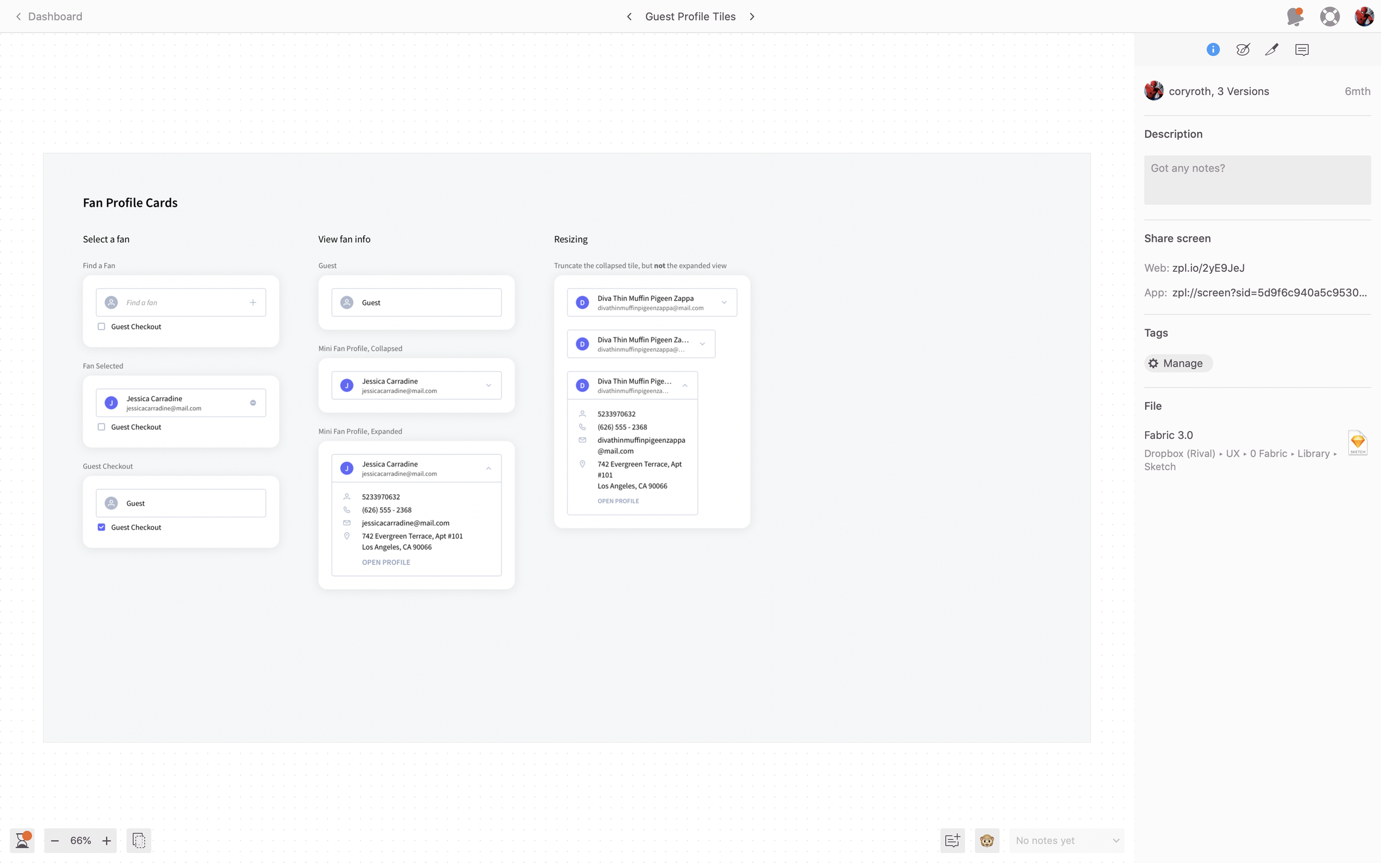
Task: Go back to Dashboard
Action: point(49,17)
